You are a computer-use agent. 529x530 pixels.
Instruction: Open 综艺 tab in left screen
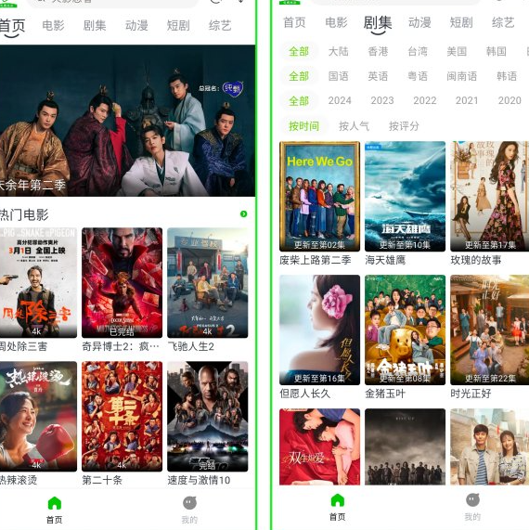[x=220, y=25]
